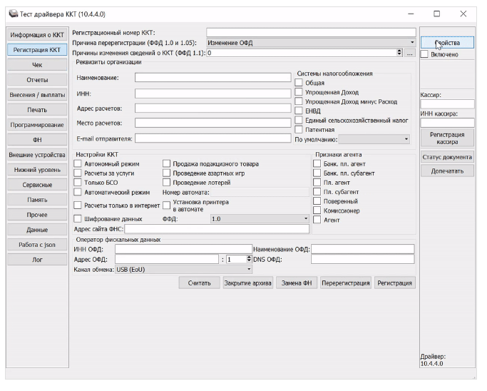Viewport: 487px width, 391px height.
Task: Tick the Комиссионер agent checkbox
Action: tap(317, 210)
